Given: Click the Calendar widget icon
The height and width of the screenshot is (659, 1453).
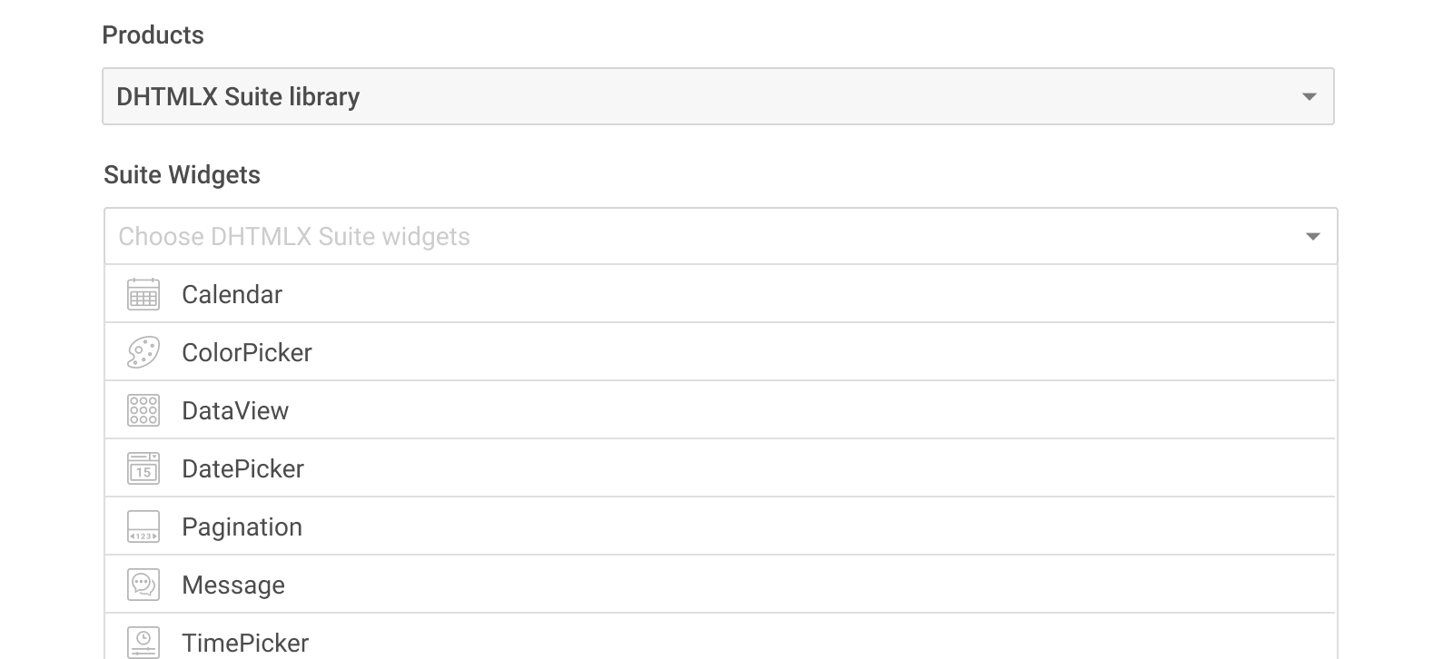Looking at the screenshot, I should 143,294.
